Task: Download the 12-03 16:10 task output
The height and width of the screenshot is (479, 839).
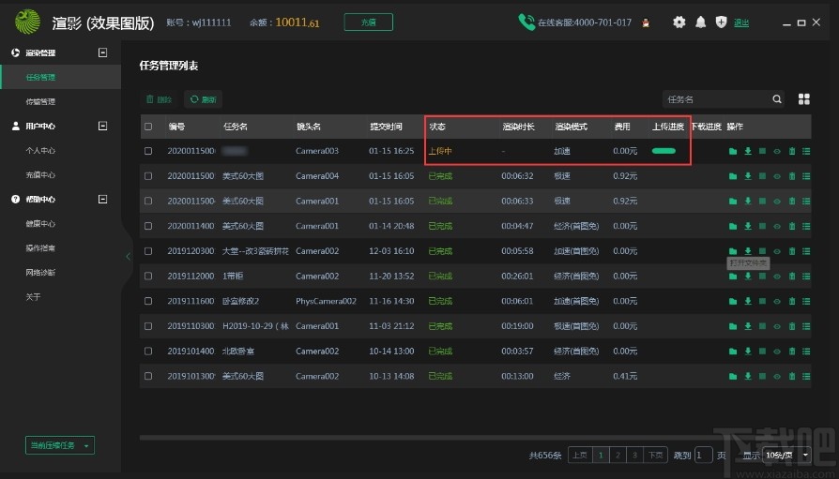Action: click(x=748, y=251)
